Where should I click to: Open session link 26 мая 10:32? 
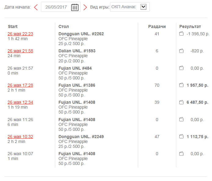[x=20, y=137]
